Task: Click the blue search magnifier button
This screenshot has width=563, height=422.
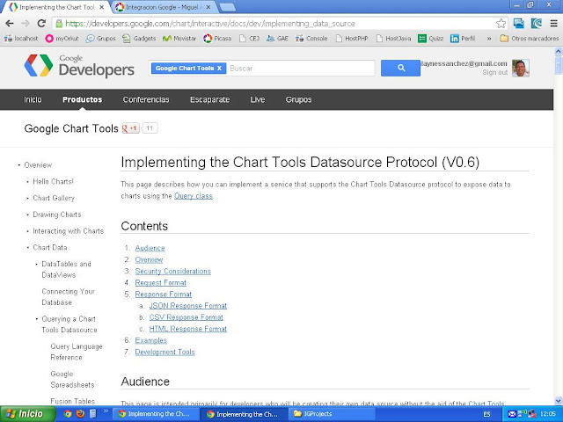Action: 401,68
